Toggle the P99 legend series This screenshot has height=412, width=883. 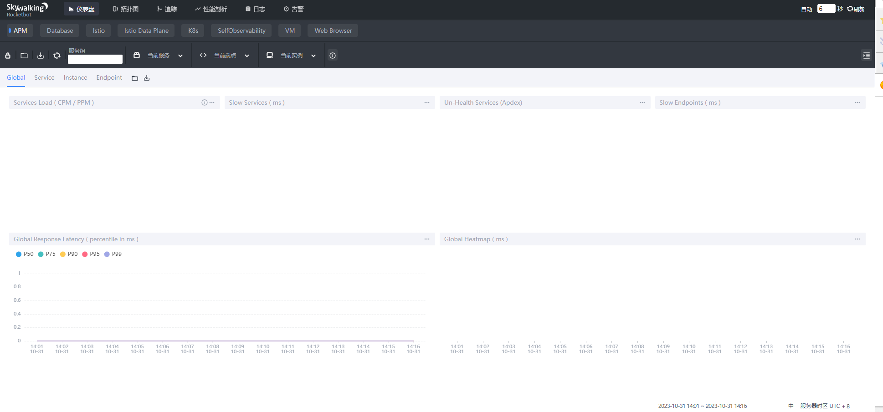click(113, 254)
